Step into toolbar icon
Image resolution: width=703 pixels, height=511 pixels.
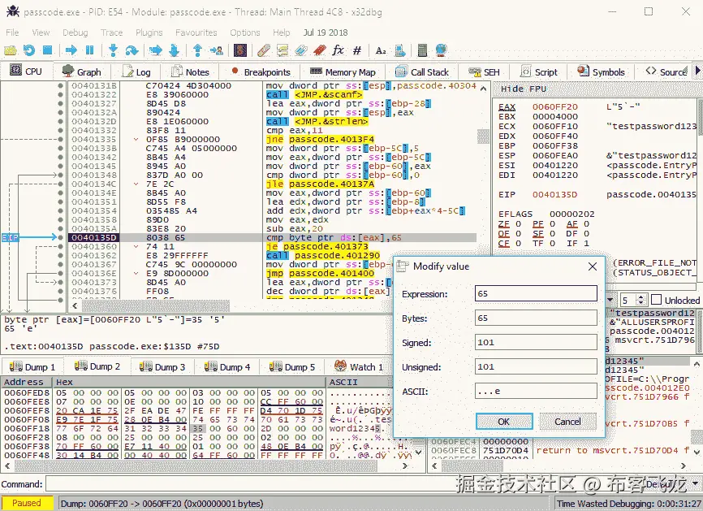114,50
